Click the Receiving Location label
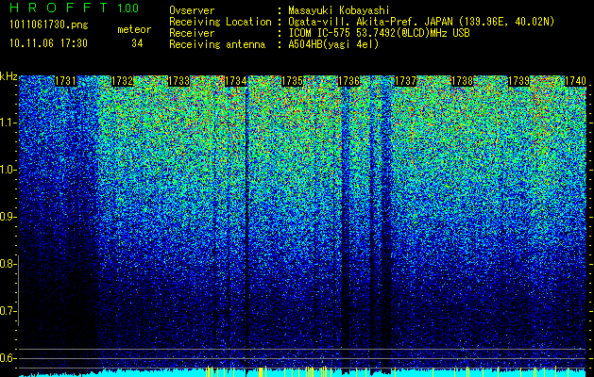 [220, 22]
